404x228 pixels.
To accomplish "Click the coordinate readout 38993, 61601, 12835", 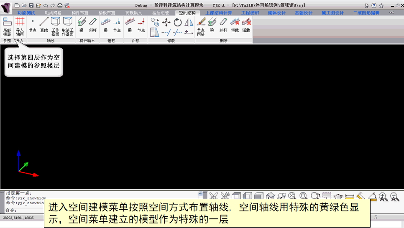I will click(18, 218).
